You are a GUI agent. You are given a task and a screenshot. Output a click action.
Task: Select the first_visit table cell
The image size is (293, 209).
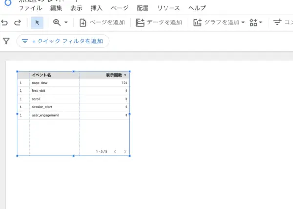tap(39, 91)
